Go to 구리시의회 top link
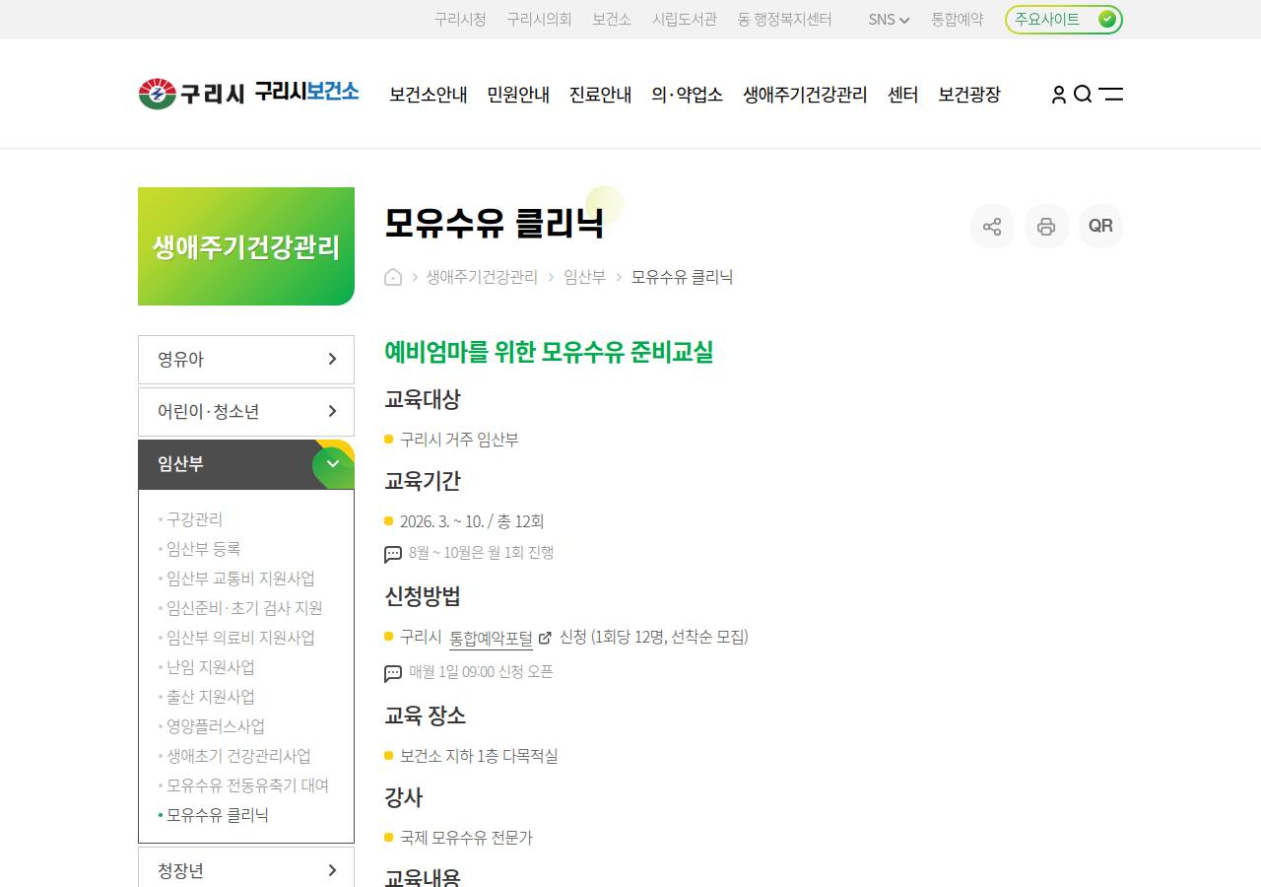 pos(539,19)
